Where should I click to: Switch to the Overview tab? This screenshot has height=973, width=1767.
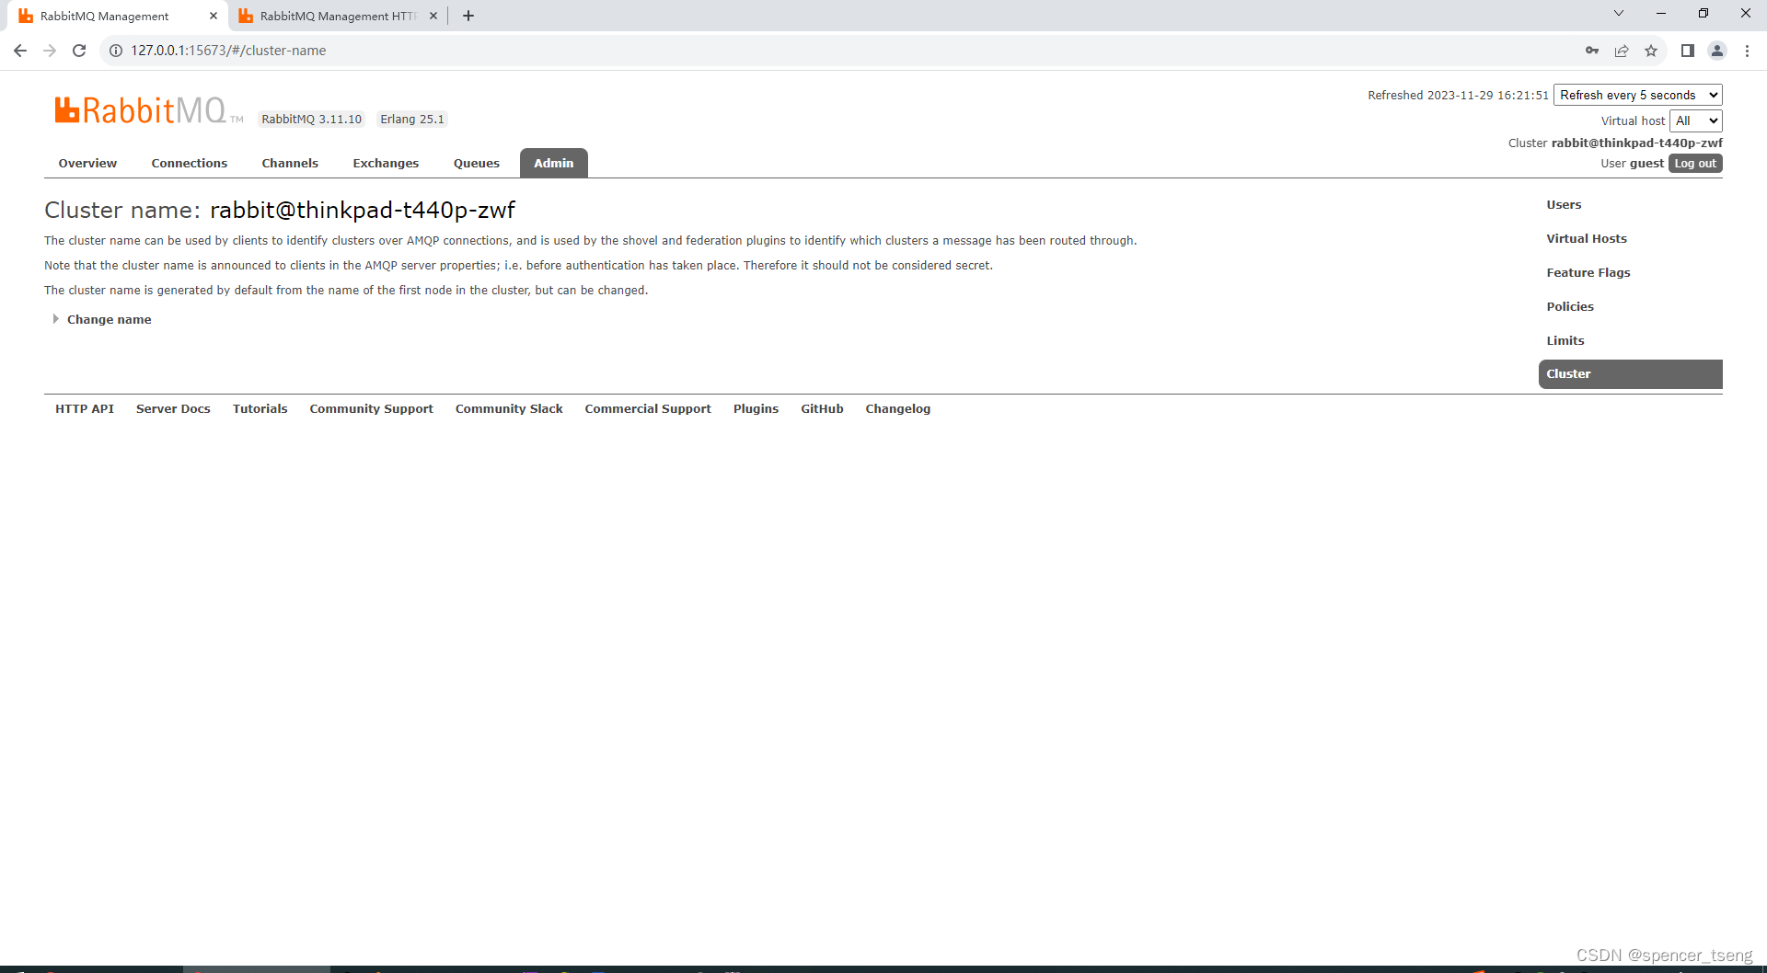point(87,163)
